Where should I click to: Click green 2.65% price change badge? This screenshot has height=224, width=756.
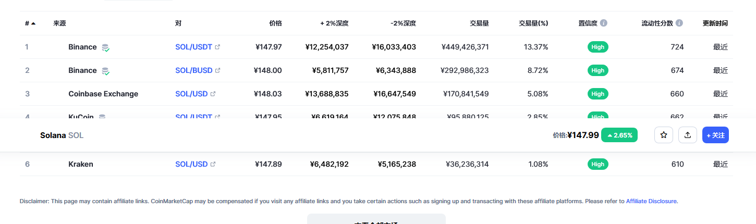point(619,135)
